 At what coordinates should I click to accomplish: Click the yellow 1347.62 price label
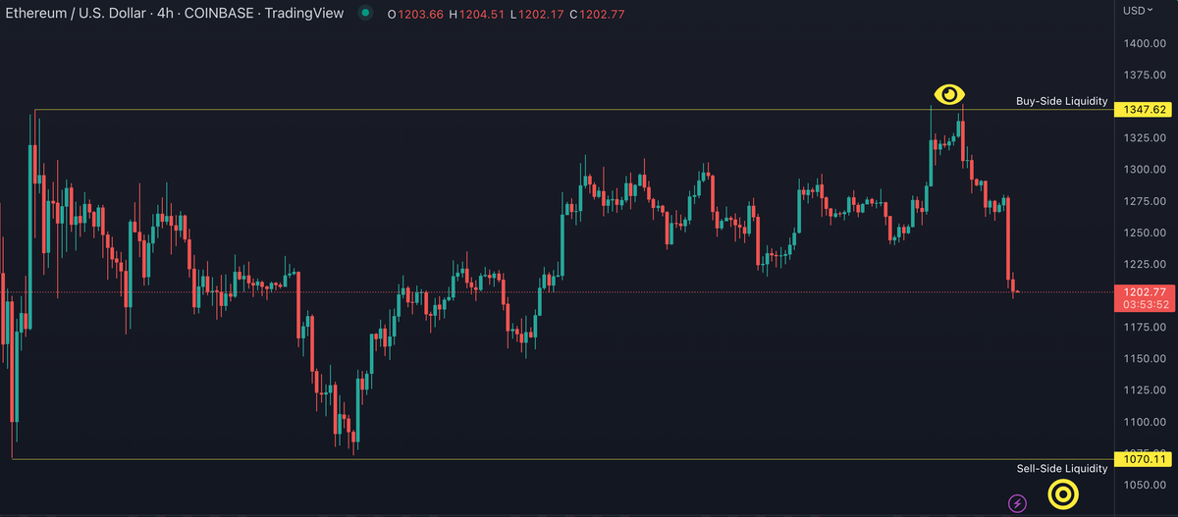click(1147, 110)
